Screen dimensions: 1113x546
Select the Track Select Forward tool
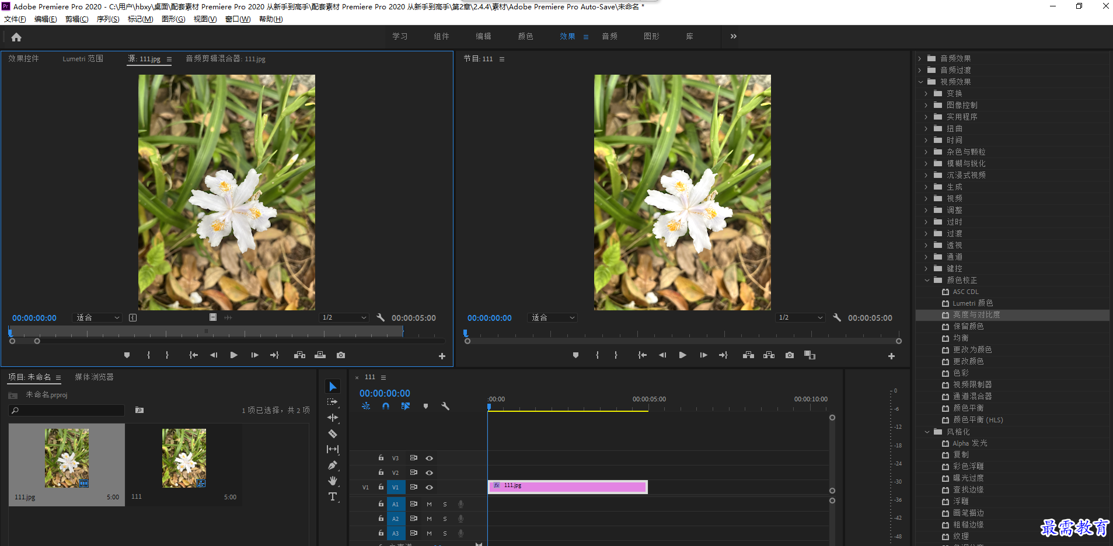[x=332, y=402]
